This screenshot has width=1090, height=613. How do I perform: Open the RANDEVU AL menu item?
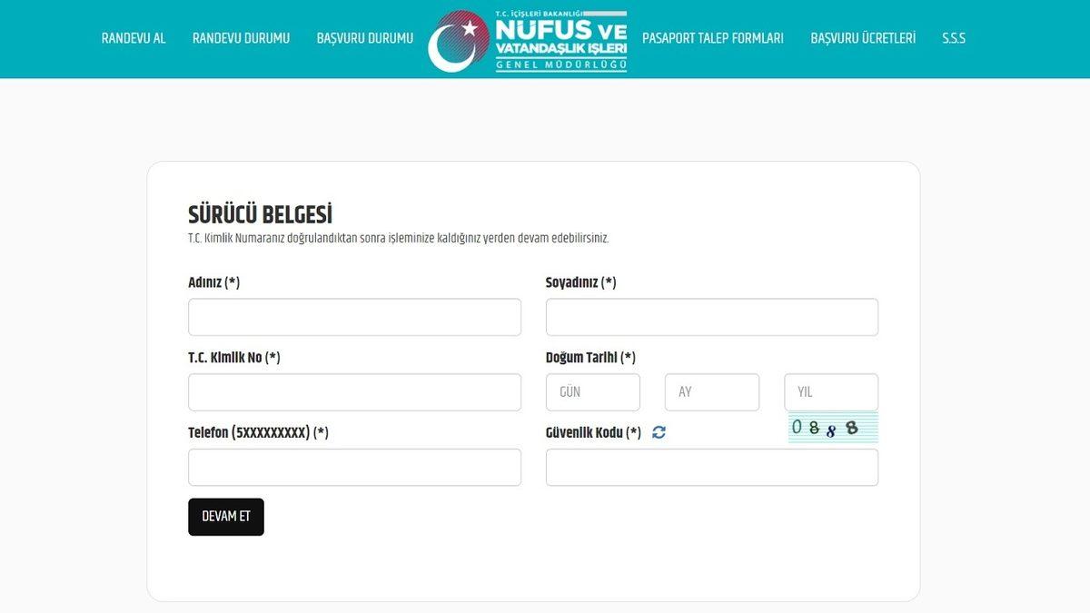(x=134, y=38)
